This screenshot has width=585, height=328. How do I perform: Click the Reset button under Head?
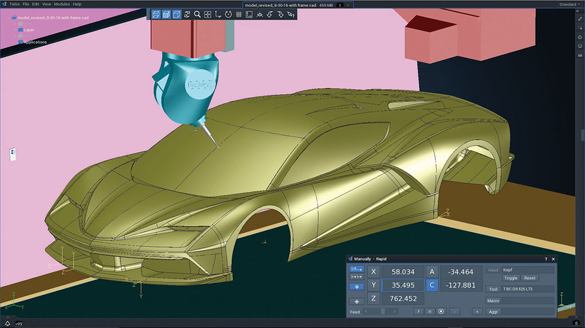coord(530,278)
